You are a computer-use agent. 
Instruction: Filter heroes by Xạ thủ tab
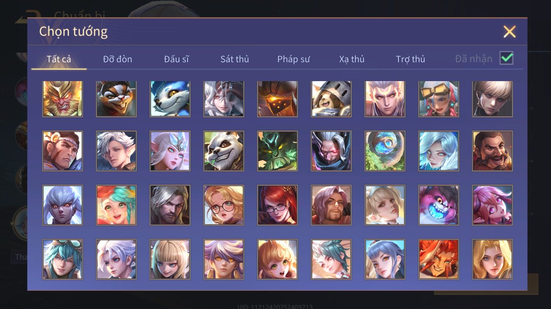(352, 59)
